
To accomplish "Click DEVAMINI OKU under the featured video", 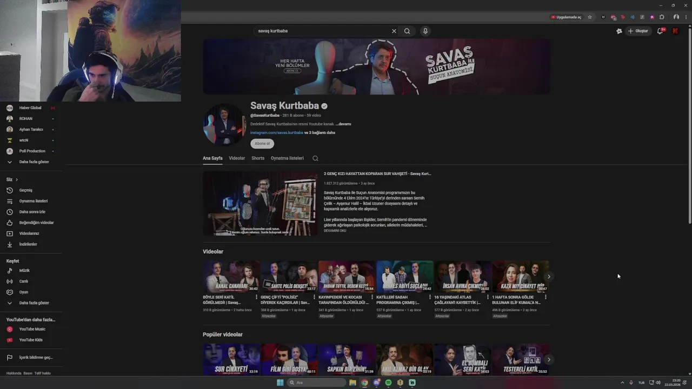I will click(x=335, y=231).
